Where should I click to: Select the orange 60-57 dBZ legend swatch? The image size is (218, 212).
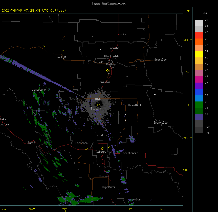[x=199, y=42]
